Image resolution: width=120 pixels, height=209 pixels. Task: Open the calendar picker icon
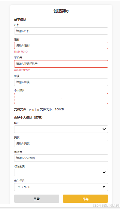click(104, 187)
